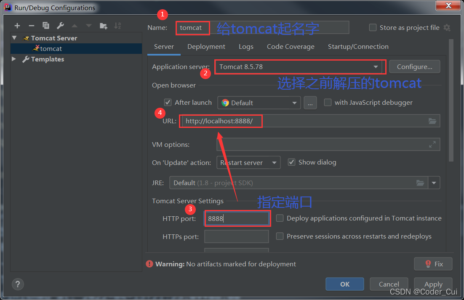Open On 'Update' action Restart server dropdown
The image size is (464, 300).
tap(248, 162)
